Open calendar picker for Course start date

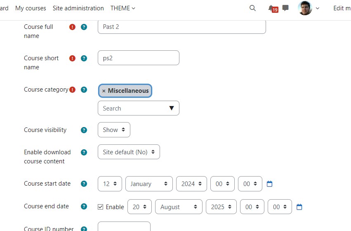coord(269,184)
